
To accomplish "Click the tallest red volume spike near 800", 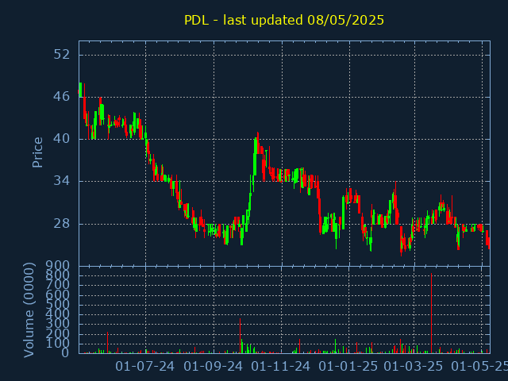I will pos(431,314).
